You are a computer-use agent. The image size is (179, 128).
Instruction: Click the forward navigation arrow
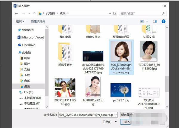(x=24, y=14)
